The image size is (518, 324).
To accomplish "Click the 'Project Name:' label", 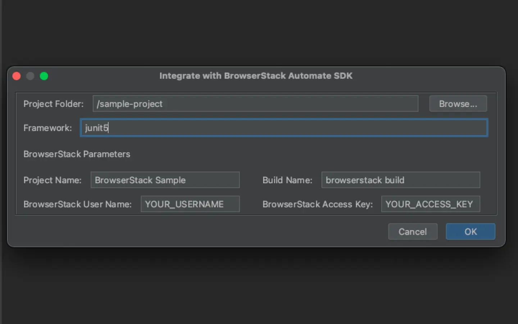I will (52, 180).
